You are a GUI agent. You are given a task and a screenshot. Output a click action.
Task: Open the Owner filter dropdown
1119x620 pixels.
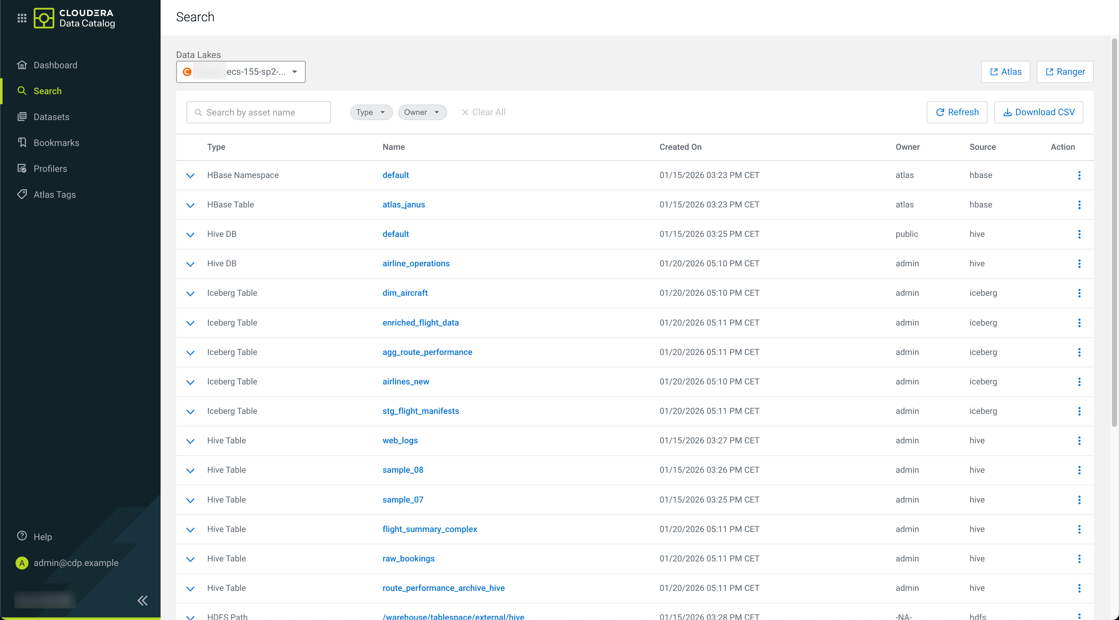tap(422, 112)
